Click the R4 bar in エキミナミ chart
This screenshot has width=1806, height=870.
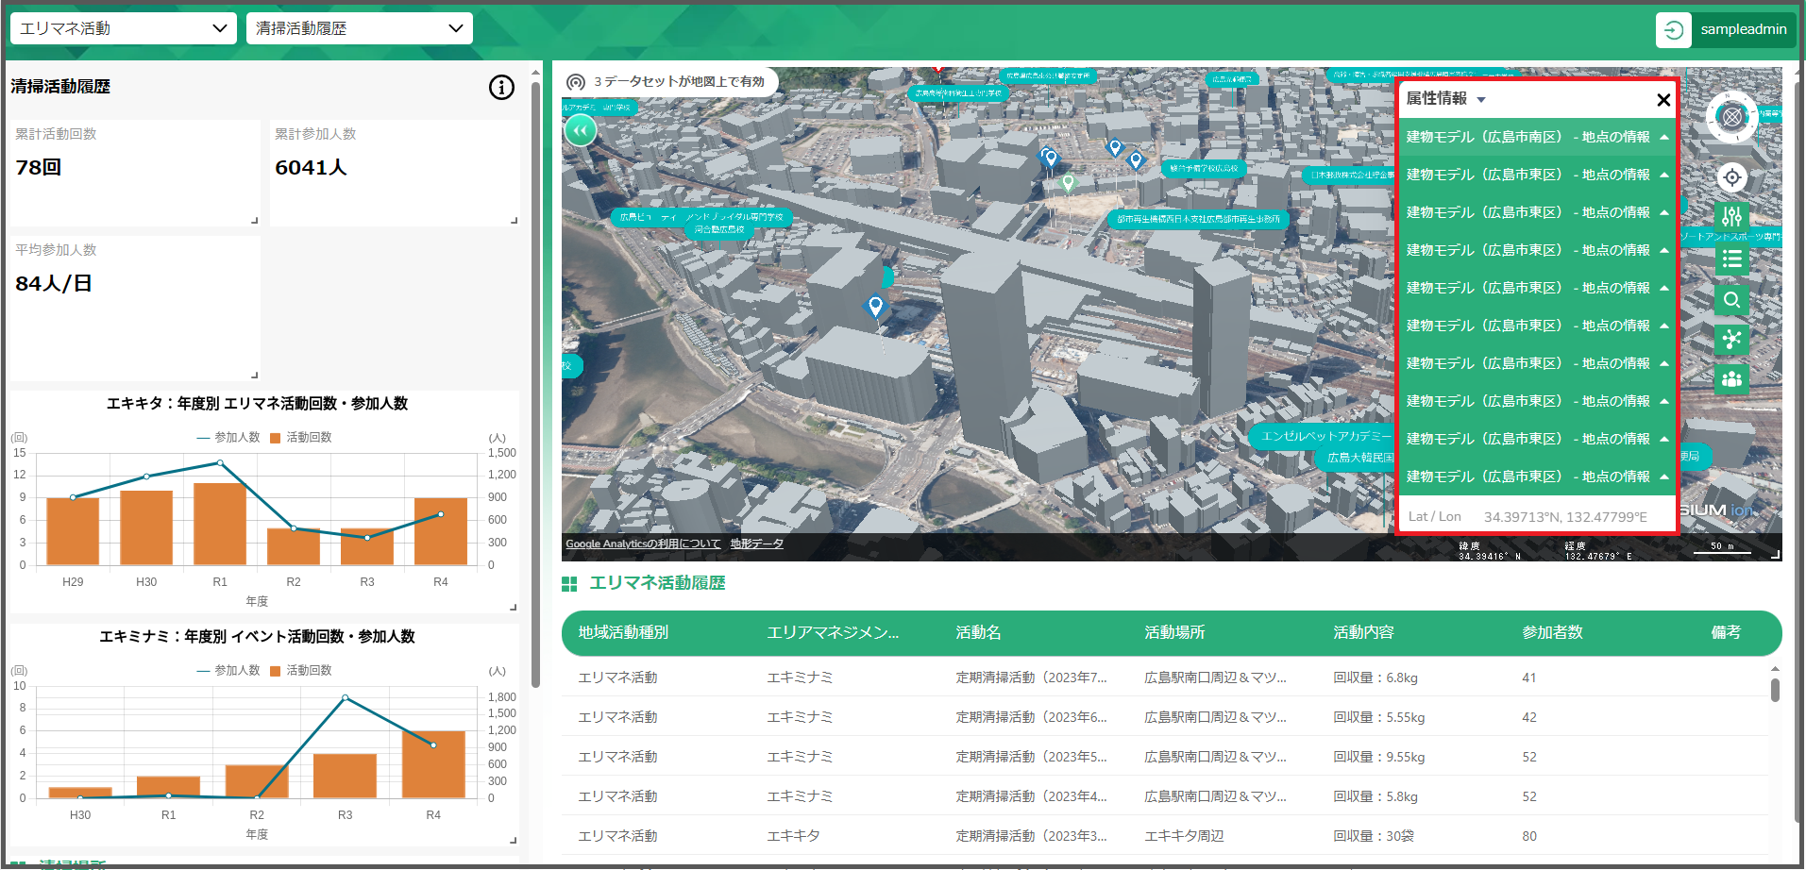433,764
